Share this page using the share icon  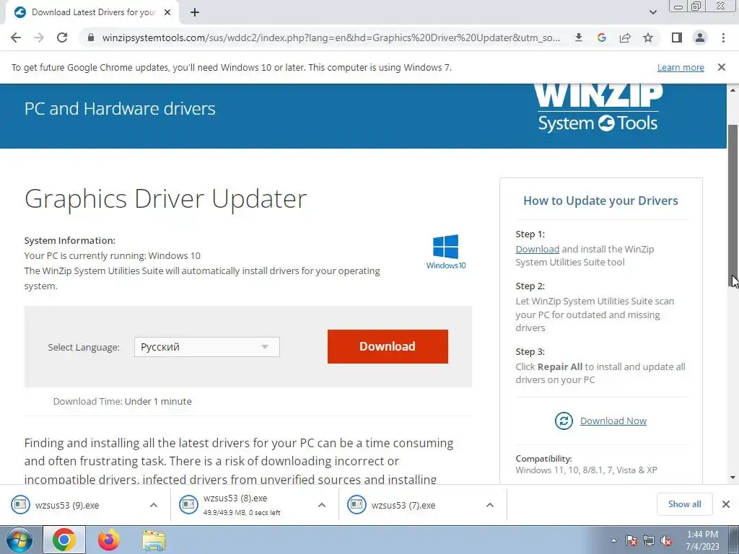pyautogui.click(x=625, y=38)
